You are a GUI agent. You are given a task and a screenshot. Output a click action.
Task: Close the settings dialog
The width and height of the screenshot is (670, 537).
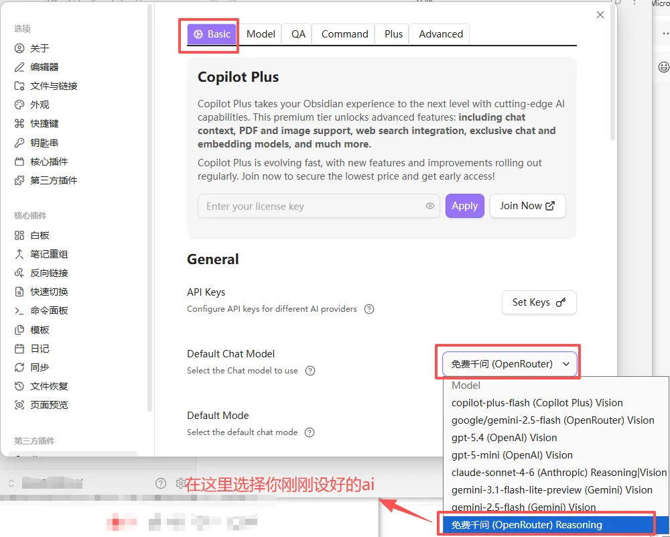(x=600, y=15)
